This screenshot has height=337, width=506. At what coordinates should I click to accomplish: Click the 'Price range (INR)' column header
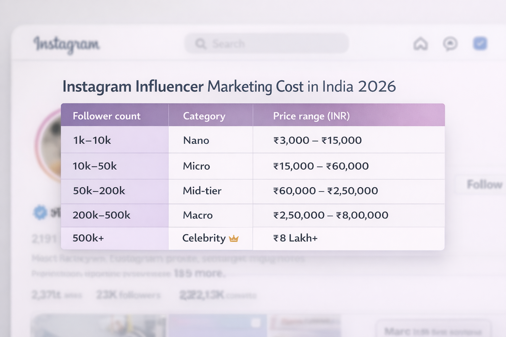point(311,116)
